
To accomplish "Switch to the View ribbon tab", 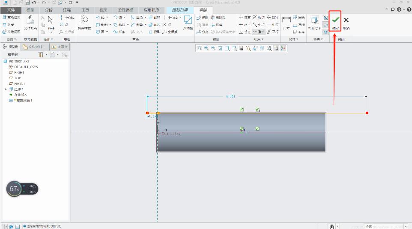I will click(103, 10).
